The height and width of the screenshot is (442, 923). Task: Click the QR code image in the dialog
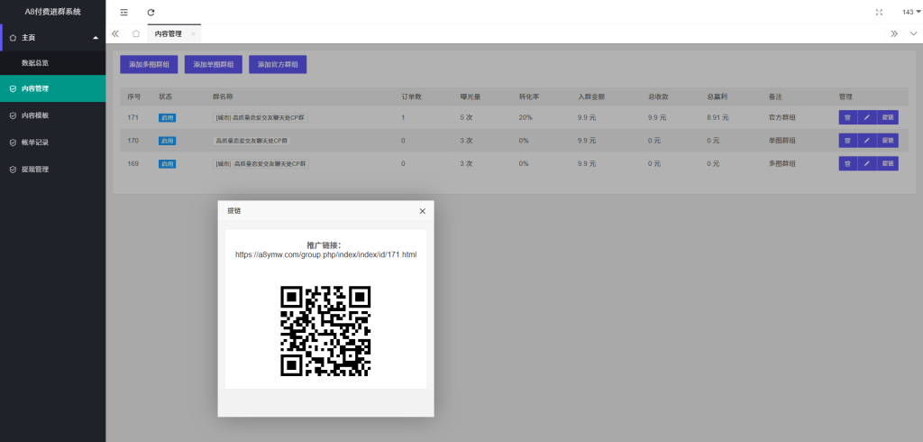(325, 331)
